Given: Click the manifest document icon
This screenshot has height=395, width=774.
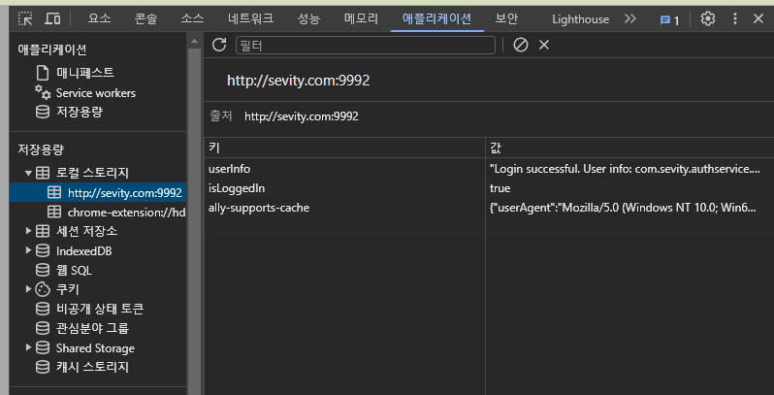Looking at the screenshot, I should pos(43,73).
